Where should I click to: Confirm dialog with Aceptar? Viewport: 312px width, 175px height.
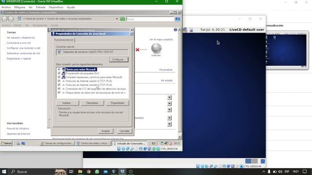click(x=105, y=131)
